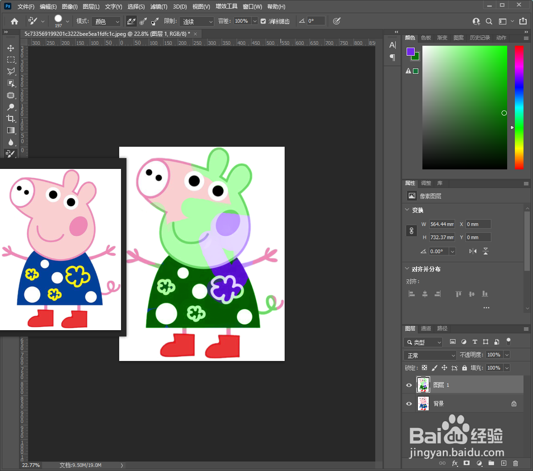
Task: Open the 文件(F) menu
Action: 26,6
